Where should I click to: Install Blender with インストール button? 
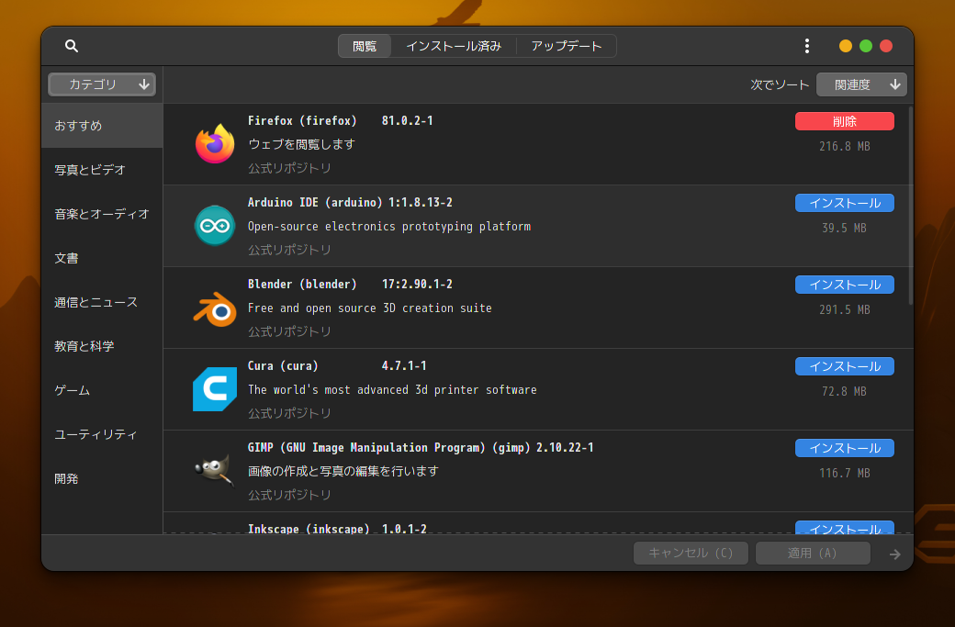[x=844, y=285]
